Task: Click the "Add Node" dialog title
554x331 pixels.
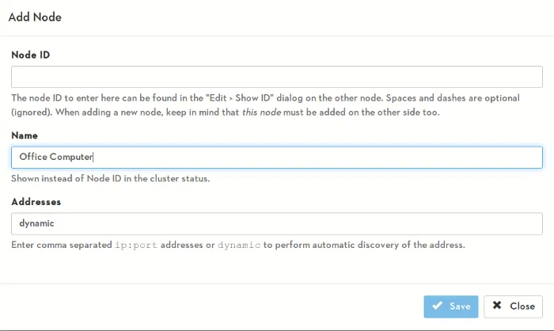Action: pos(35,17)
